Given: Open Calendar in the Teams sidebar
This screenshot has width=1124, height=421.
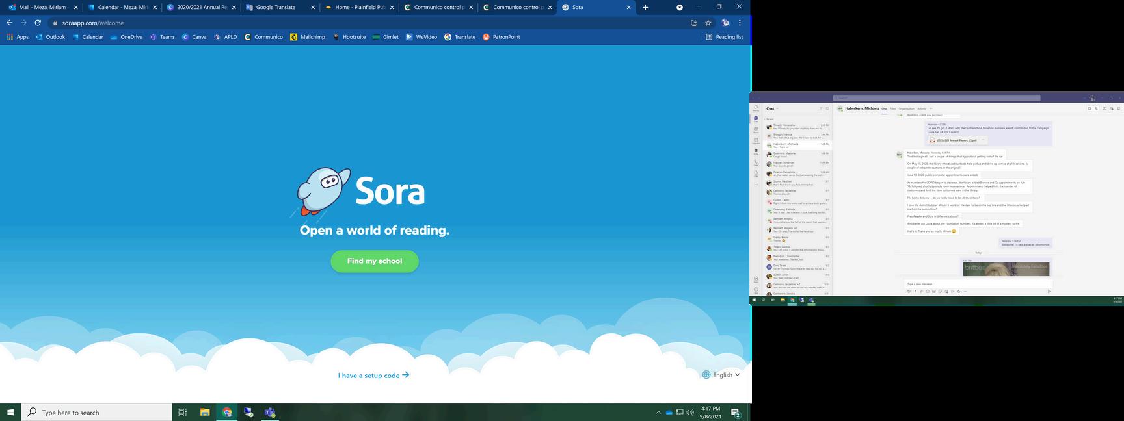Looking at the screenshot, I should [756, 141].
